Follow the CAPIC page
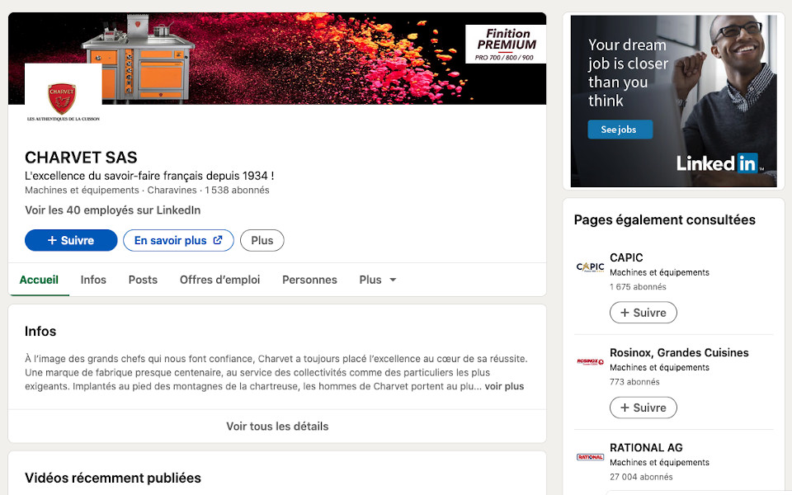Screen dimensions: 792x495 click(643, 313)
